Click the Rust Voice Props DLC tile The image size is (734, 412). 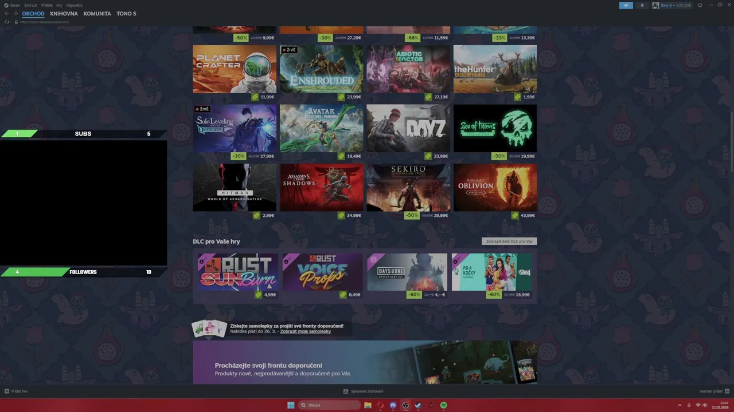point(323,272)
